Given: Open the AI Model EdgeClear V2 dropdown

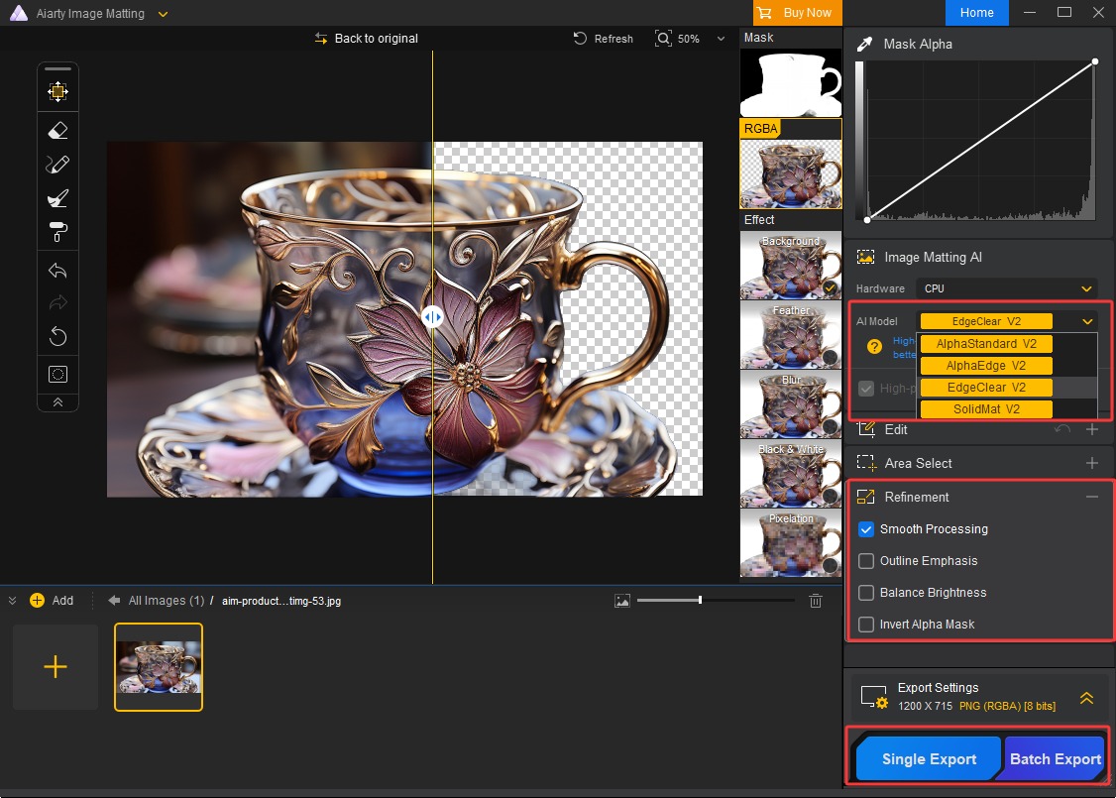Looking at the screenshot, I should pos(1006,321).
